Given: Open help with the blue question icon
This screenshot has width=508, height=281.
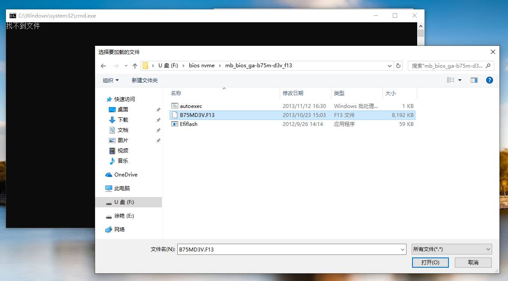Looking at the screenshot, I should pyautogui.click(x=490, y=80).
